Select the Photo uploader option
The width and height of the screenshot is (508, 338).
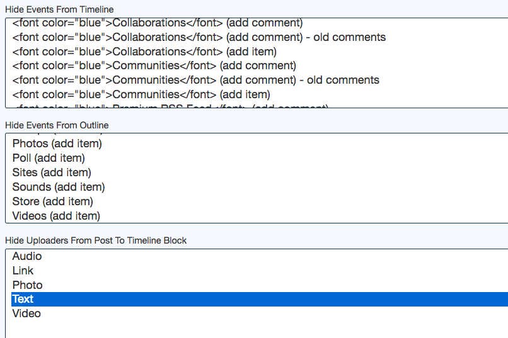pos(27,285)
